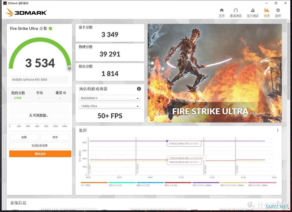Open the Battlefield V game dropdown
The height and width of the screenshot is (212, 292).
click(110, 98)
